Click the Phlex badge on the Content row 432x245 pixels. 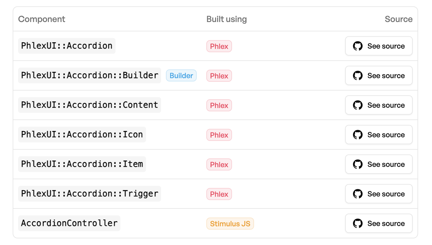coord(219,105)
